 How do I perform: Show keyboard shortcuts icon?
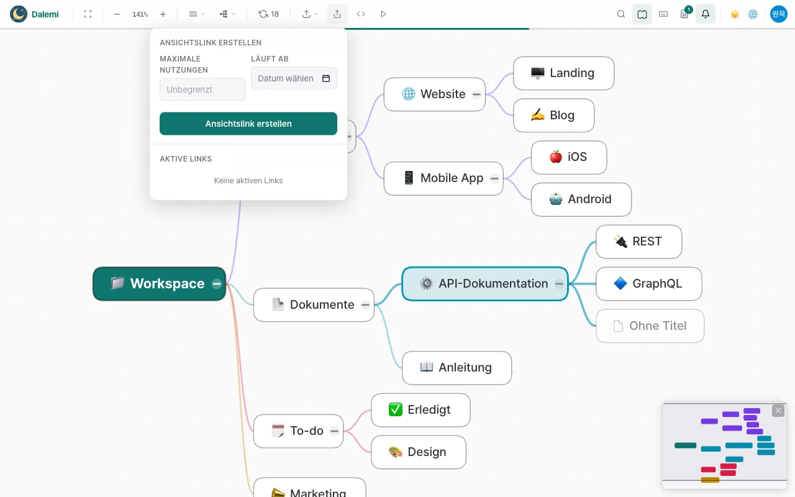click(663, 14)
